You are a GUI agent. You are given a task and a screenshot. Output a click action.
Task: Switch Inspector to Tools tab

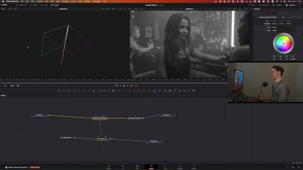(x=271, y=13)
